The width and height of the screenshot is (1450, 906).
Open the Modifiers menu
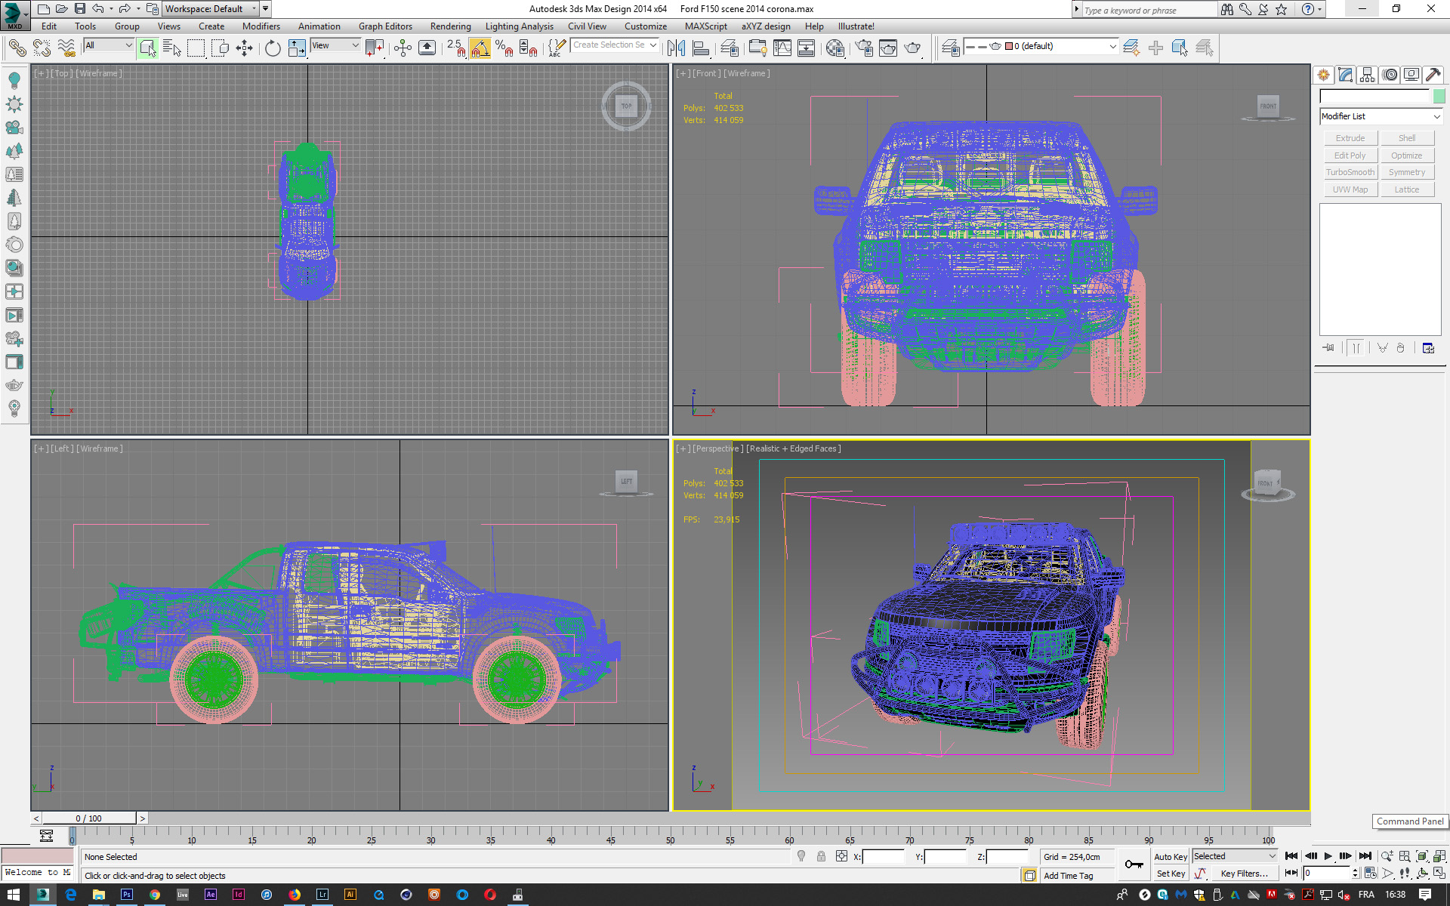click(x=261, y=26)
